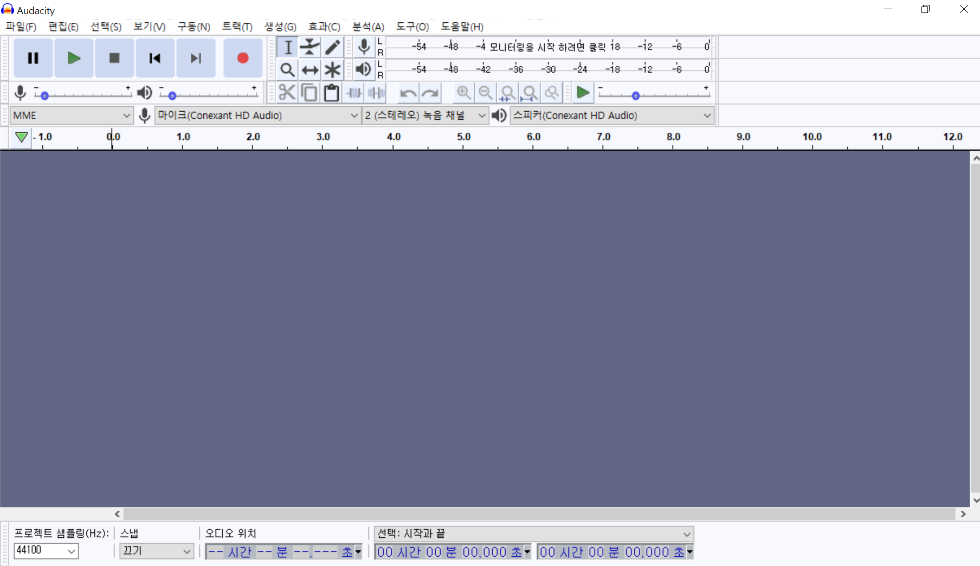Open selection start time format arrow
Screen dimensions: 980x566
tap(527, 552)
